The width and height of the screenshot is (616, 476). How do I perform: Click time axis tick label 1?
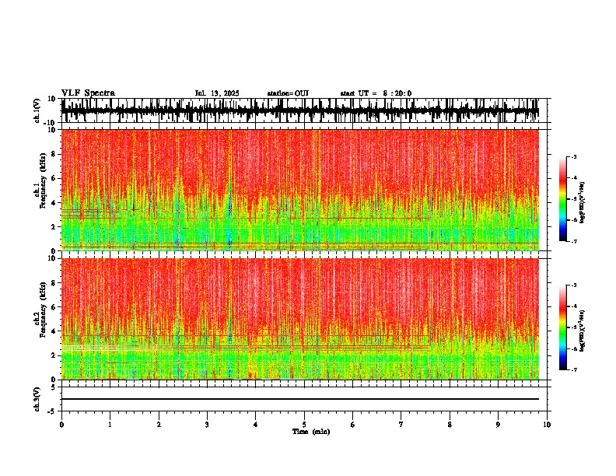[110, 425]
